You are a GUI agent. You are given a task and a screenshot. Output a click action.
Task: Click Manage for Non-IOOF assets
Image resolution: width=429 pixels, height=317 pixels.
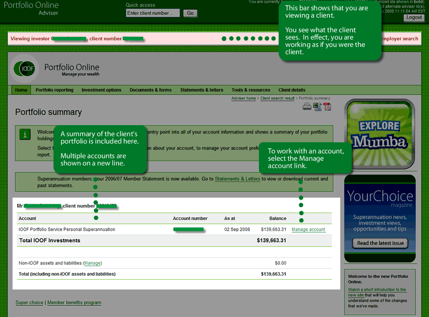92,263
